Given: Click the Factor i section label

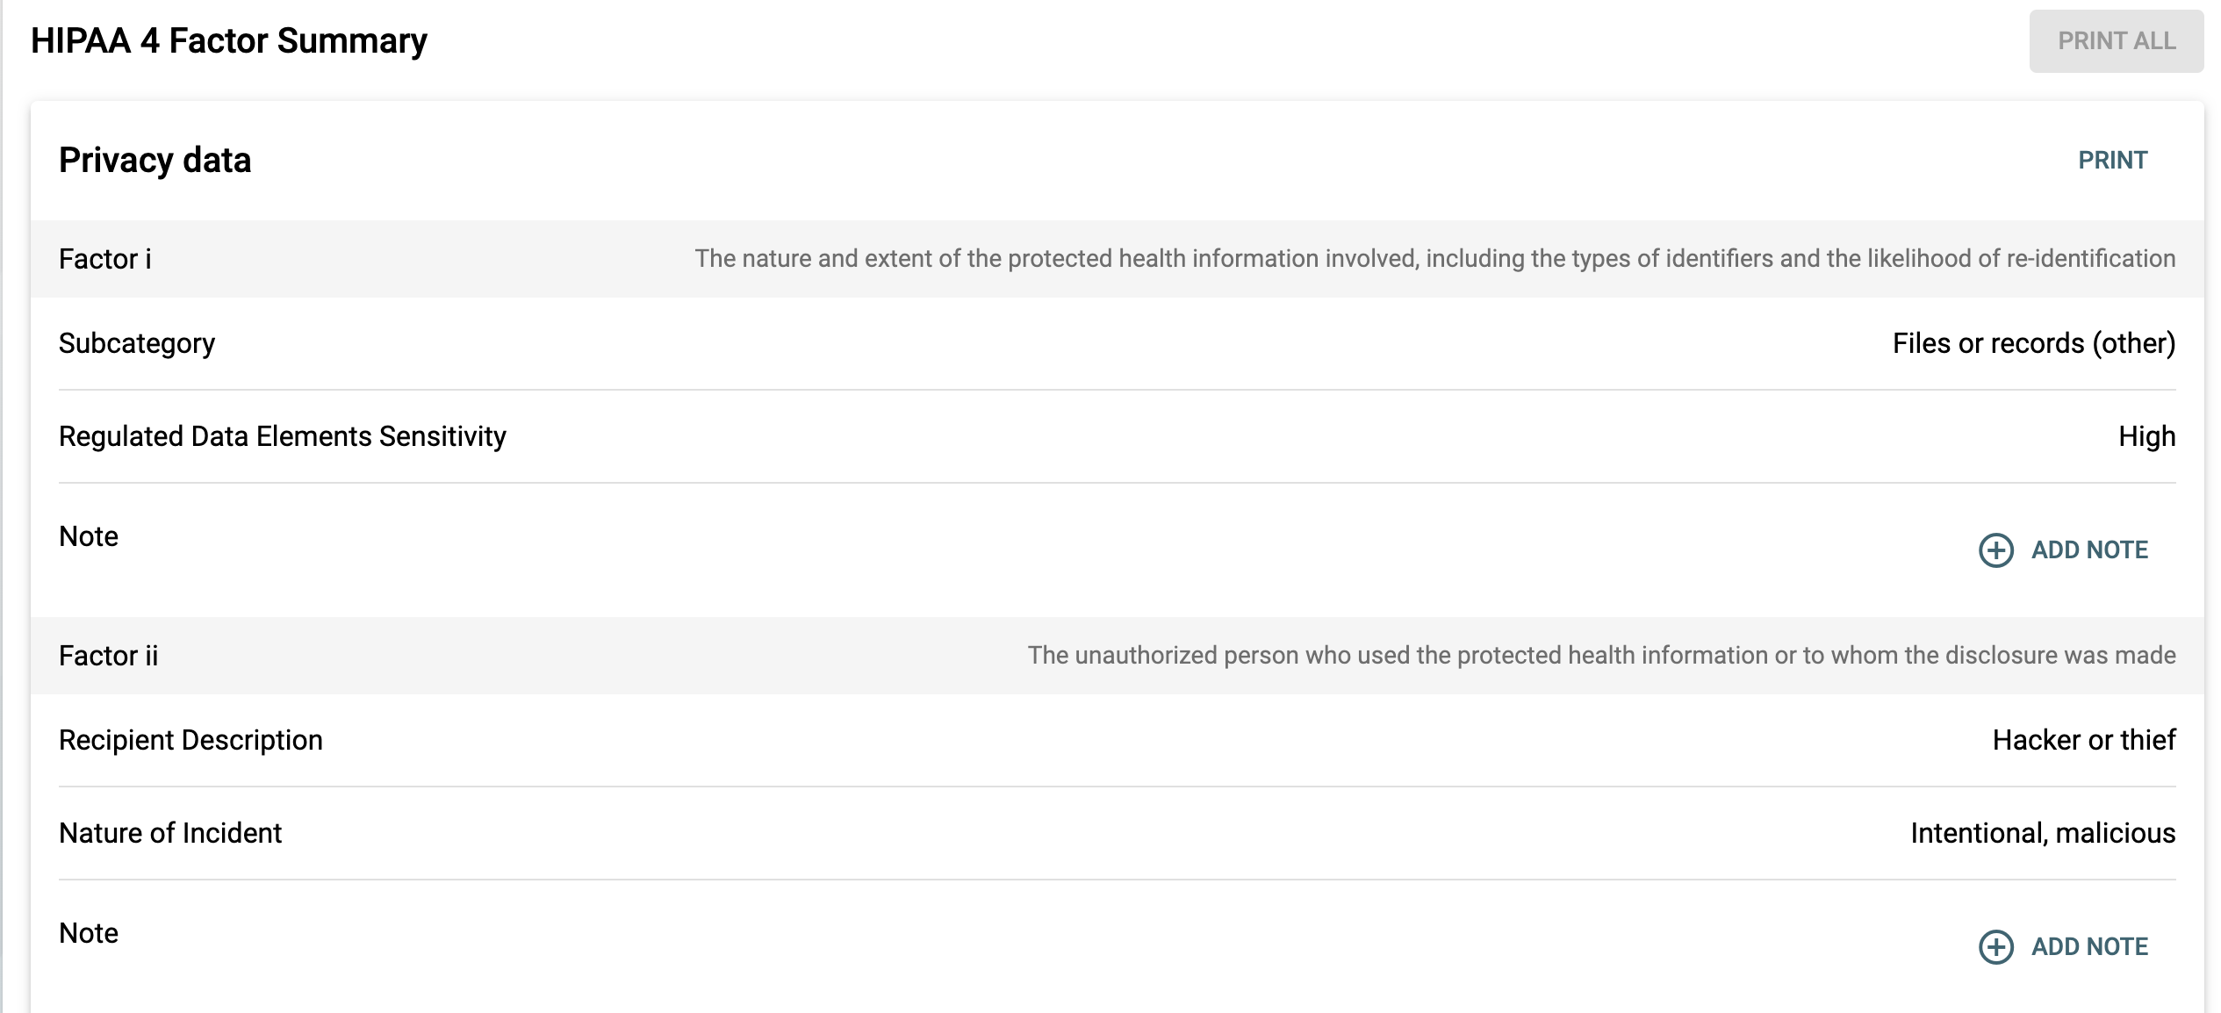Looking at the screenshot, I should point(105,259).
